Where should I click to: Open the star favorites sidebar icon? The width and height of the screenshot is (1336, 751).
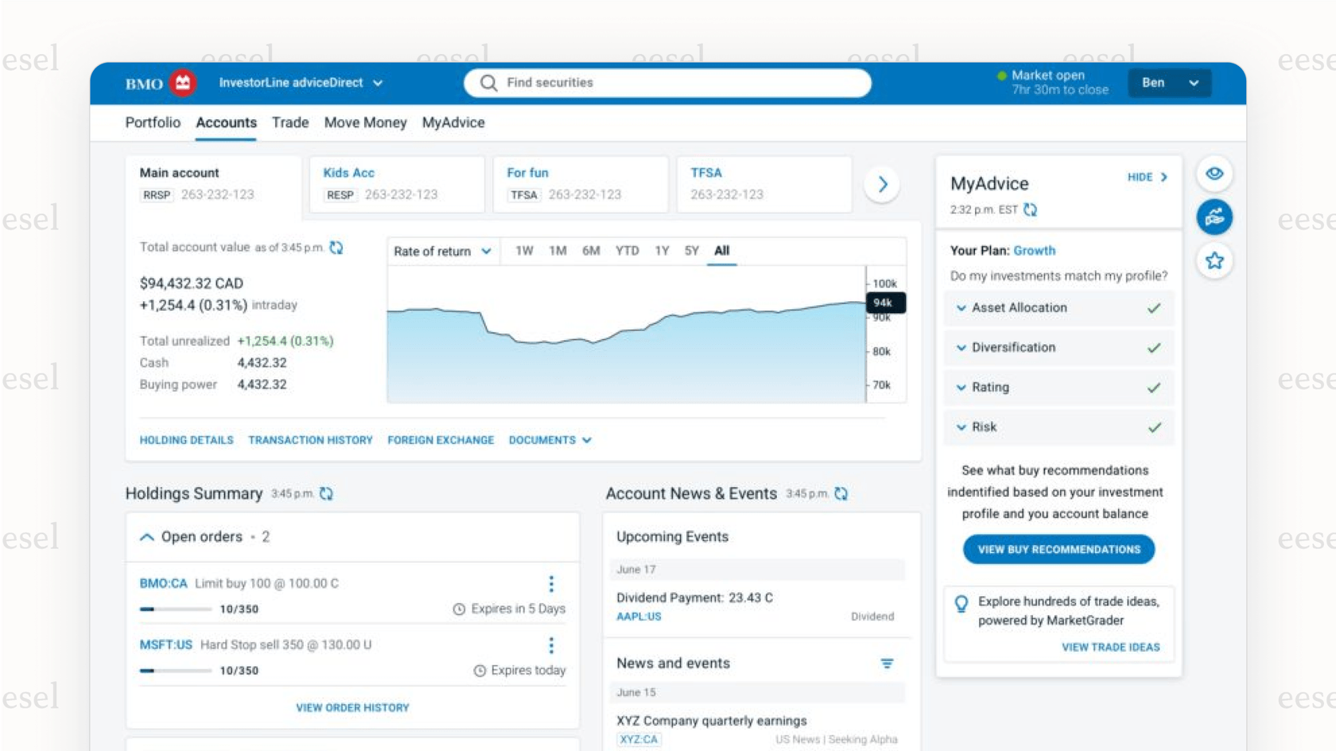[x=1214, y=261]
